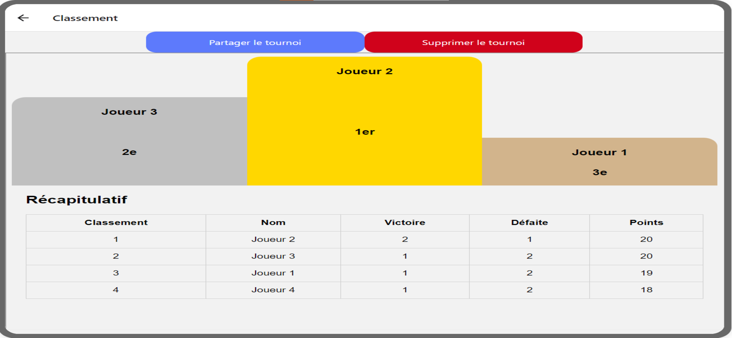Click the Supprimer le tournoi button
The height and width of the screenshot is (338, 732).
click(474, 42)
